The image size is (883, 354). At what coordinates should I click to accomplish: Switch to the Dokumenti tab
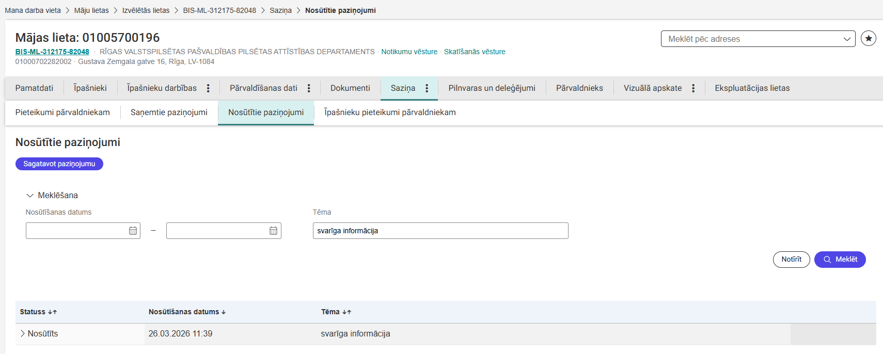350,88
